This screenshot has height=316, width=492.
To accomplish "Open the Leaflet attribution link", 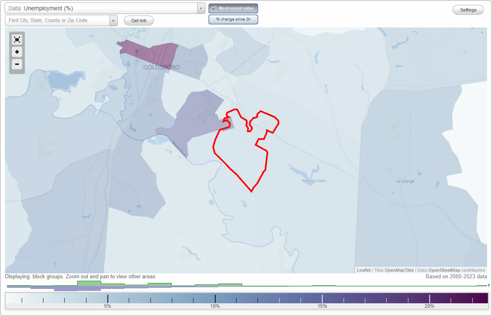I will (364, 270).
